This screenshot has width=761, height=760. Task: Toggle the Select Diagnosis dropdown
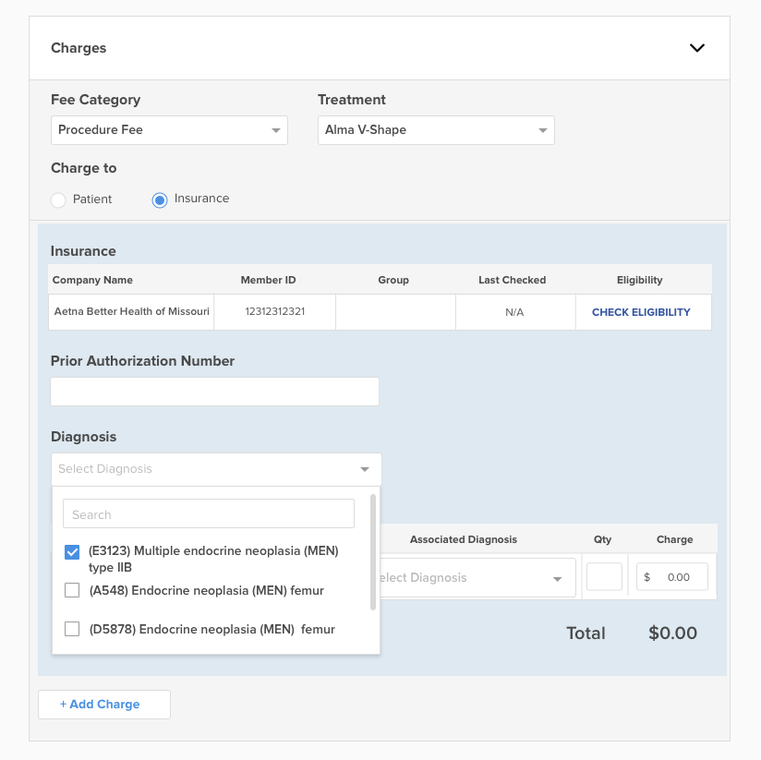tap(216, 469)
